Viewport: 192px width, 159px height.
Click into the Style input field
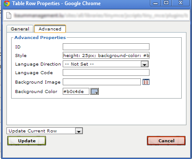pyautogui.click(x=106, y=55)
